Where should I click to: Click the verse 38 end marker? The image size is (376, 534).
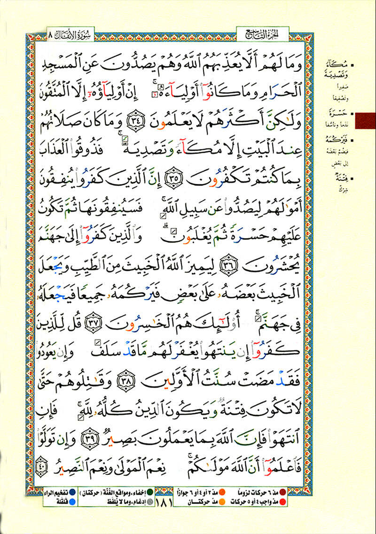pos(126,381)
